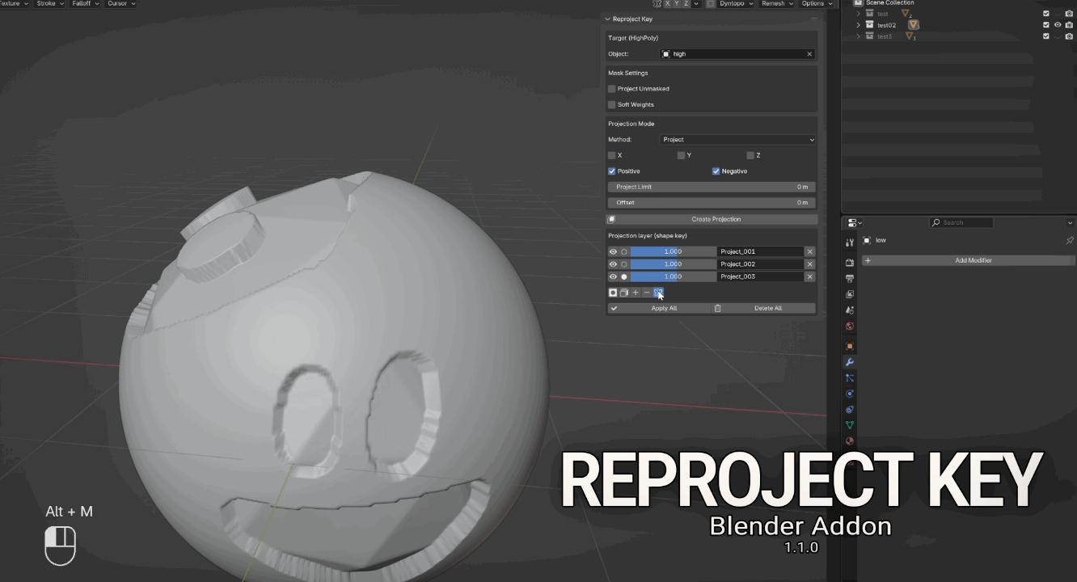The height and width of the screenshot is (582, 1077).
Task: Open the Particles properties tab icon
Action: (850, 377)
